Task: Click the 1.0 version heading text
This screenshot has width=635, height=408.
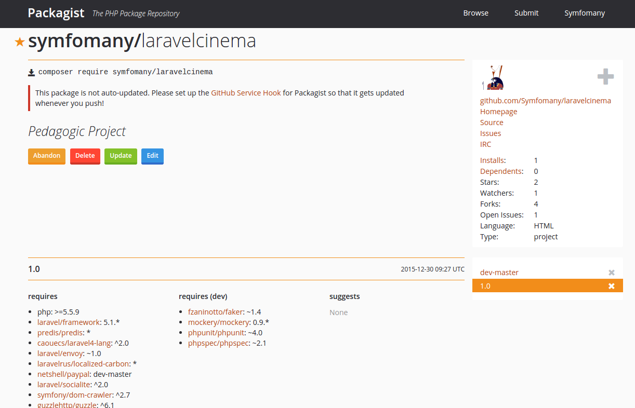Action: tap(34, 269)
